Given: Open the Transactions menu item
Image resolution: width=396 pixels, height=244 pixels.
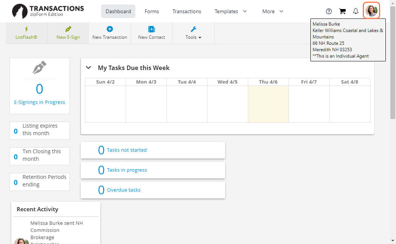Looking at the screenshot, I should click(x=187, y=11).
